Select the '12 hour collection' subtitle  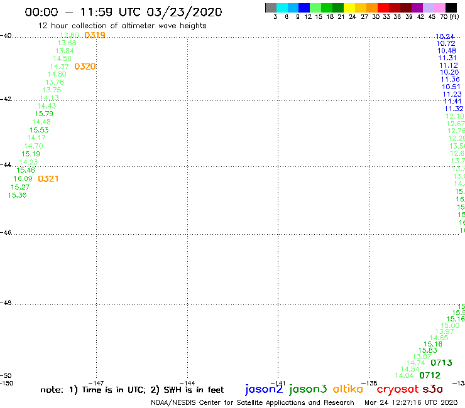coord(122,26)
